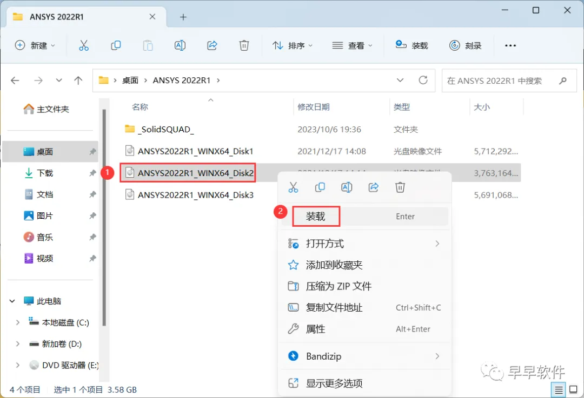
Task: Open 文档 in sidebar
Action: [x=39, y=194]
